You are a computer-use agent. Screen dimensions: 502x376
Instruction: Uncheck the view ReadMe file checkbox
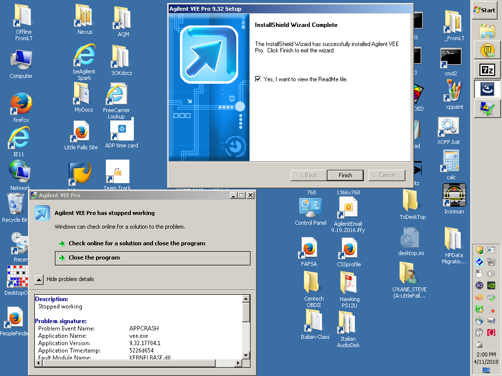click(x=258, y=79)
